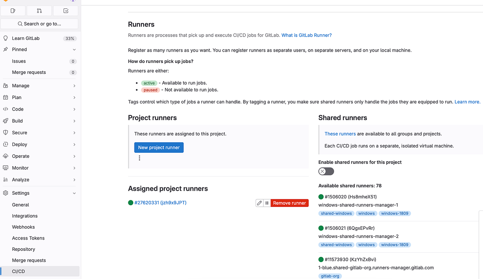Collapse the Pinned section

point(74,49)
